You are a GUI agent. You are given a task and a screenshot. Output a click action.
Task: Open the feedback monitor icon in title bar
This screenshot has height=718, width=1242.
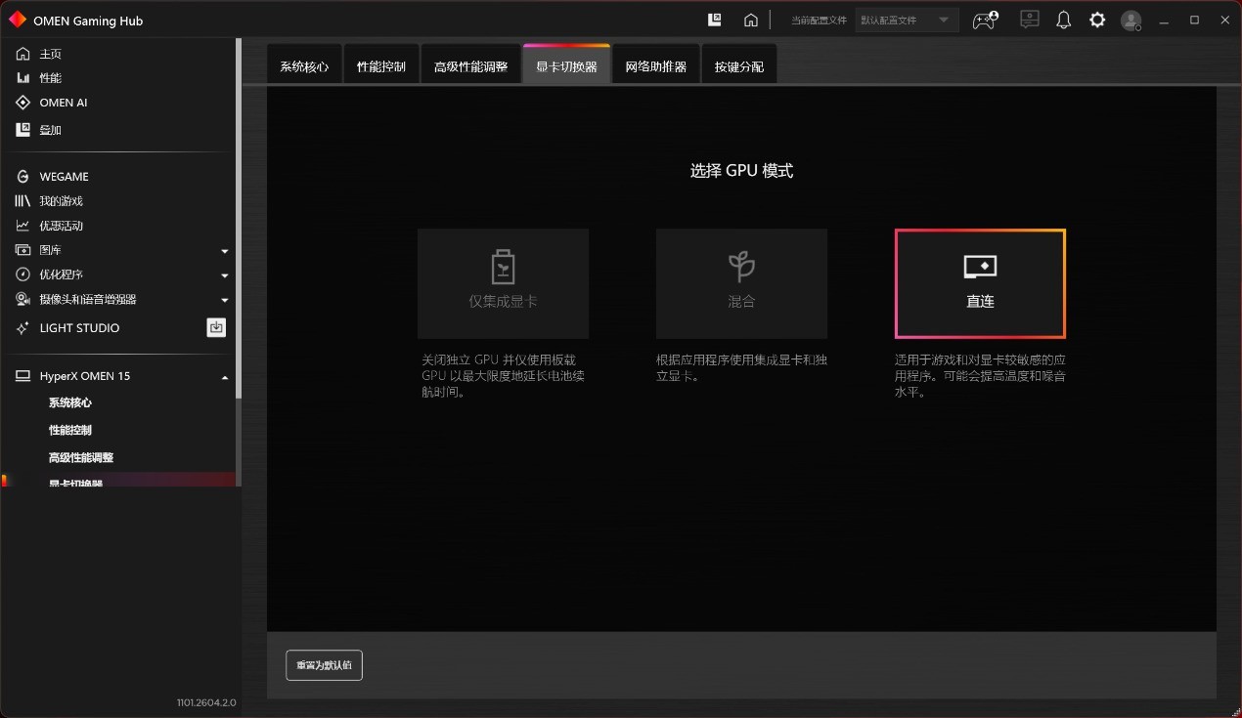1029,20
